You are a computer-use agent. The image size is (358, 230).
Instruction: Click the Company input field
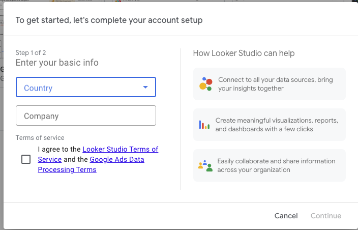tap(86, 116)
